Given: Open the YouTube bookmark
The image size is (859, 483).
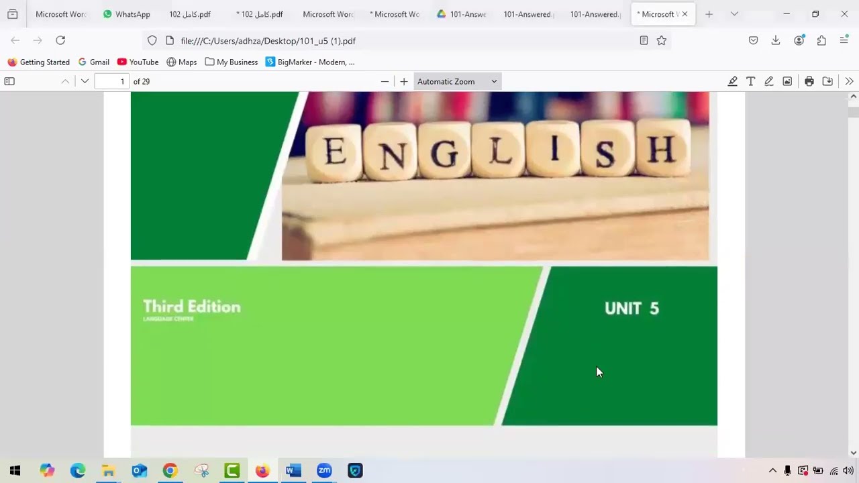Looking at the screenshot, I should (x=138, y=62).
